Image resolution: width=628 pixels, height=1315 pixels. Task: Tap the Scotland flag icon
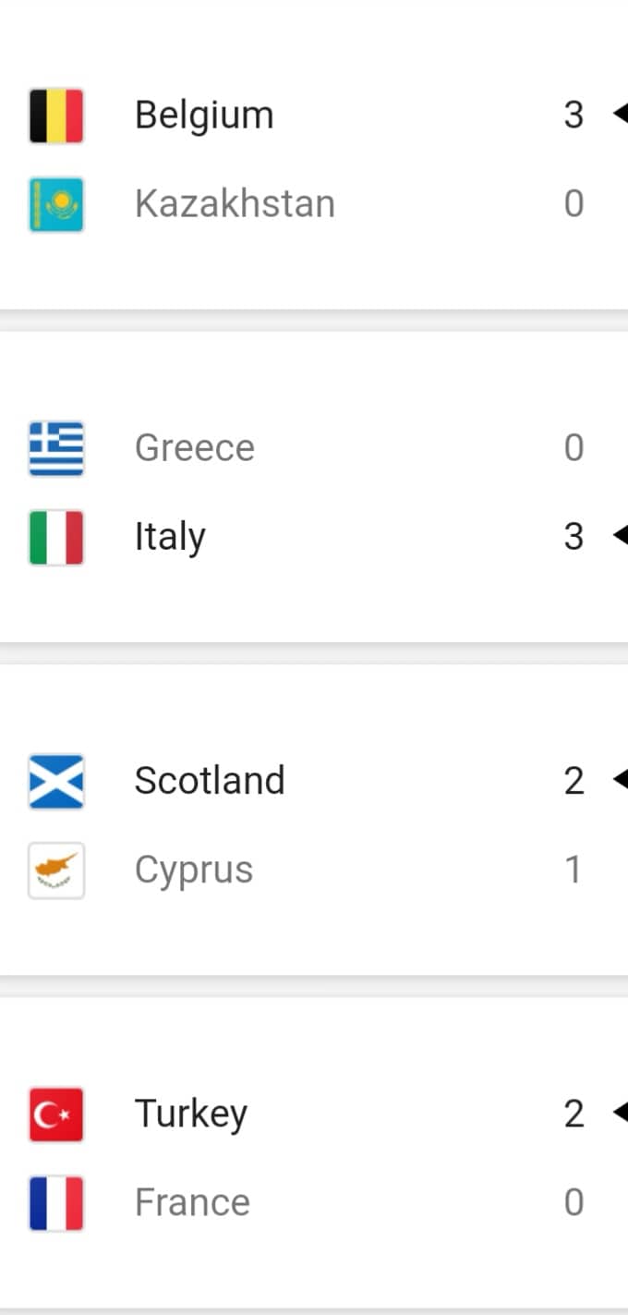pos(56,781)
